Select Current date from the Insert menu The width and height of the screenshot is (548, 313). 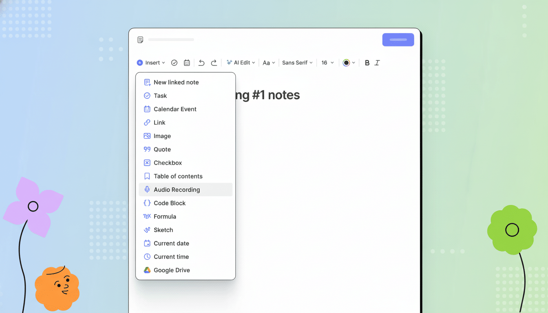point(171,243)
